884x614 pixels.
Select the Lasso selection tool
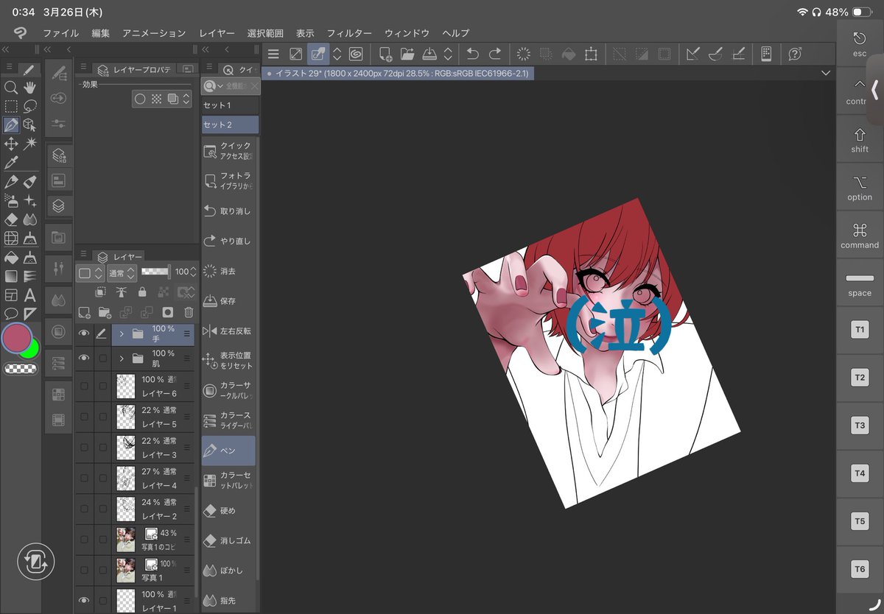pos(29,106)
